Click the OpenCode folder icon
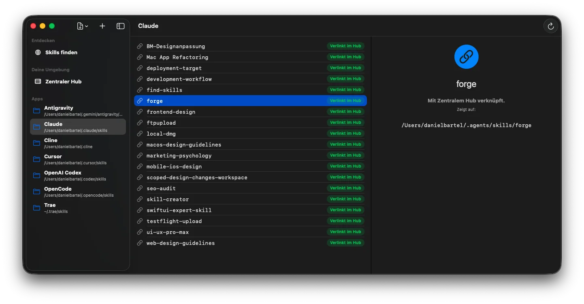The image size is (584, 304). pyautogui.click(x=37, y=191)
